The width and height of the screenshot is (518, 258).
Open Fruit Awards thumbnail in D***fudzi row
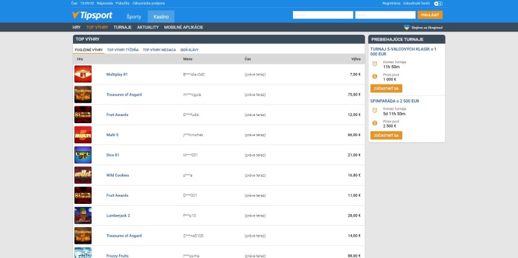[83, 115]
